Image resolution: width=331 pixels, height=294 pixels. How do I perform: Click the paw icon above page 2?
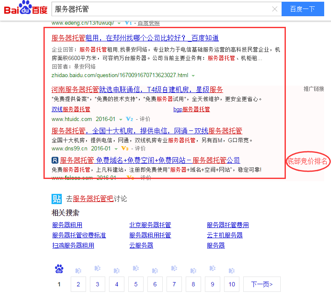point(78,270)
